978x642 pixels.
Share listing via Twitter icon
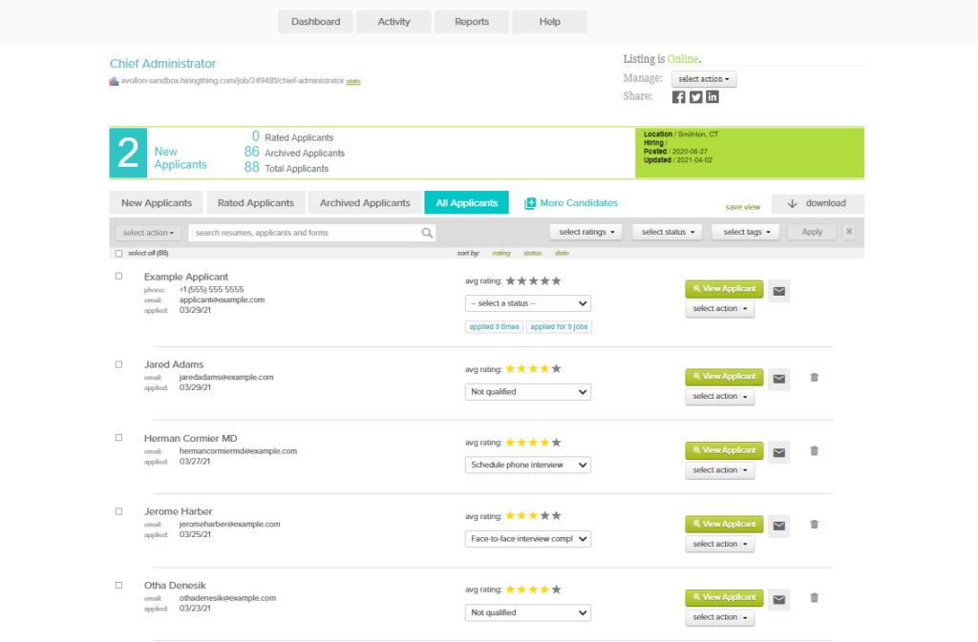[x=695, y=96]
